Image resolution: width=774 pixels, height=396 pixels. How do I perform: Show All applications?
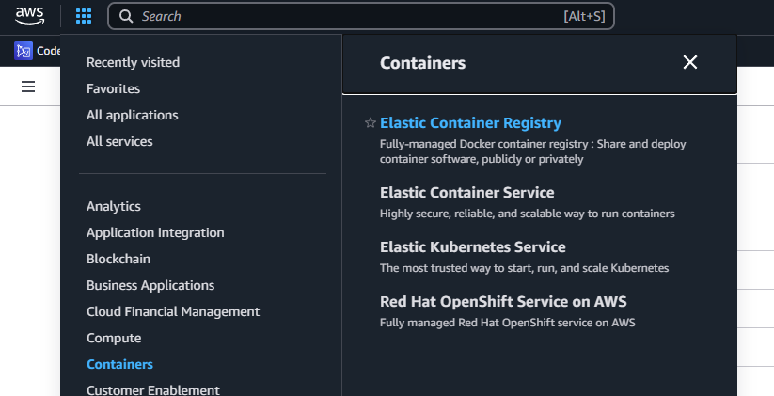point(133,115)
